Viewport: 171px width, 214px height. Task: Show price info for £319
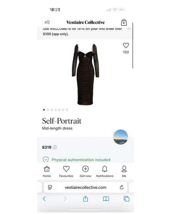[x=55, y=147]
